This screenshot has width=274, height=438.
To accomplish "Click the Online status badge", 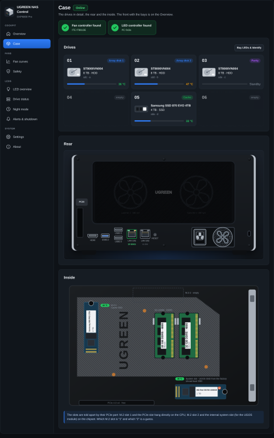I will [80, 8].
